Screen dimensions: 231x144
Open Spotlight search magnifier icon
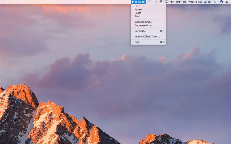coord(215,2)
